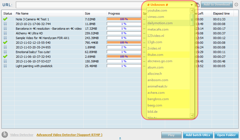Click pause icon for Alchemy 4K Ultra HD
Screen dimensions: 240x140
pos(5,33)
